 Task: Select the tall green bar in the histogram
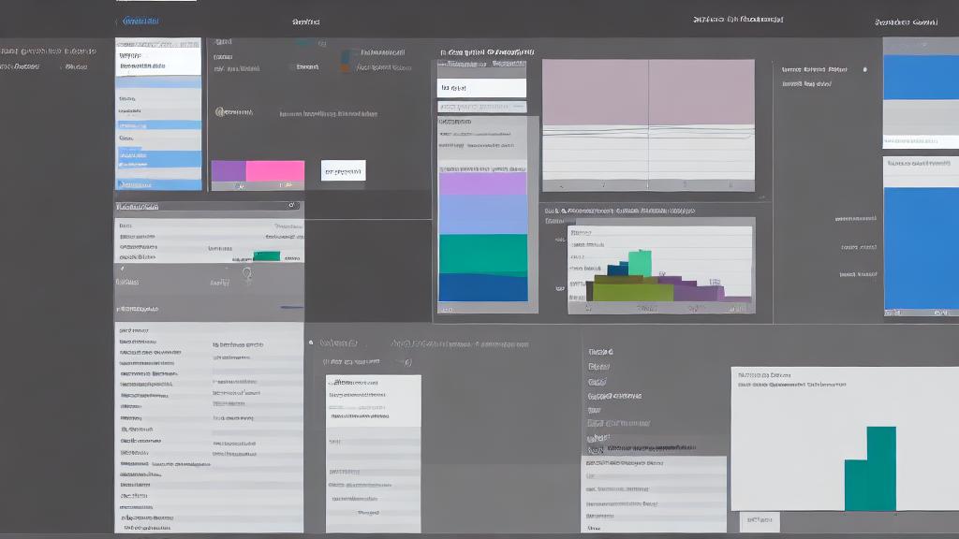(640, 263)
